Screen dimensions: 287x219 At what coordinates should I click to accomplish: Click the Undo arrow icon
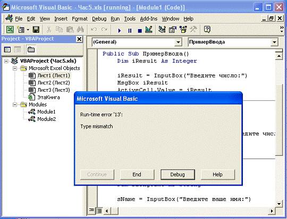click(x=94, y=29)
